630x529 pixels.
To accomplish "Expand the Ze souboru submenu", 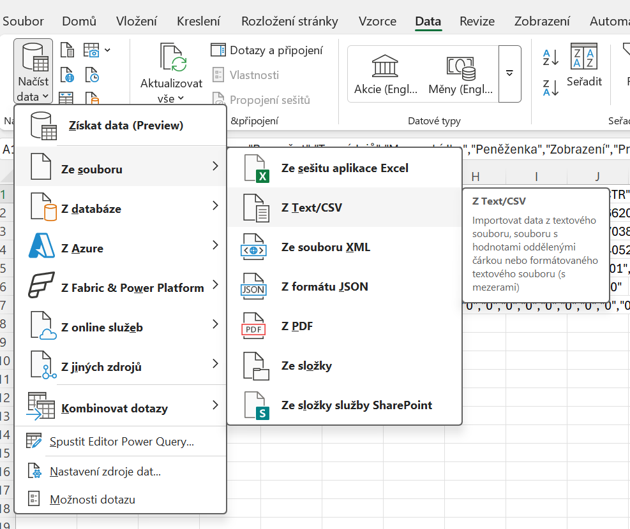I will pos(121,166).
